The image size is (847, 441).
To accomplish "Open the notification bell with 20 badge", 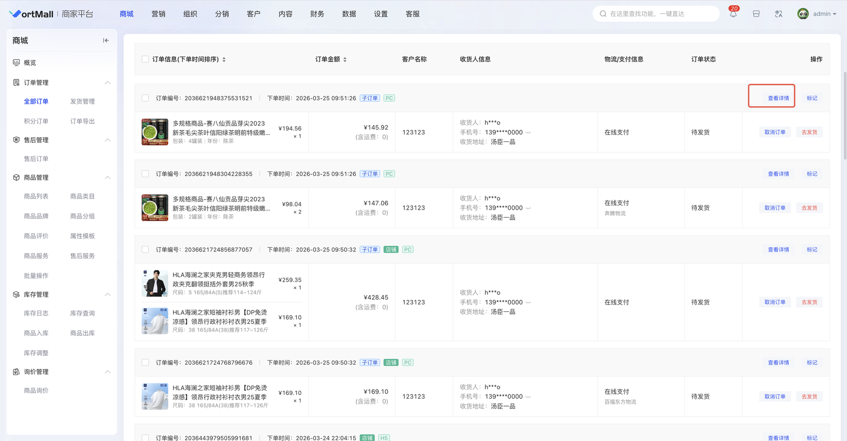I will click(x=733, y=14).
